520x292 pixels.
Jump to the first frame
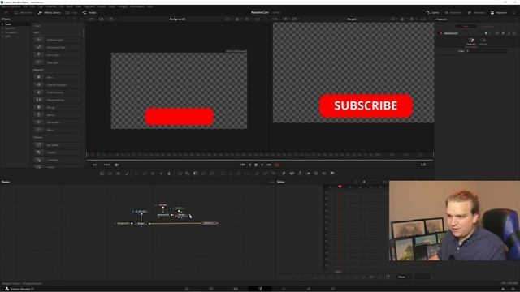coord(243,165)
